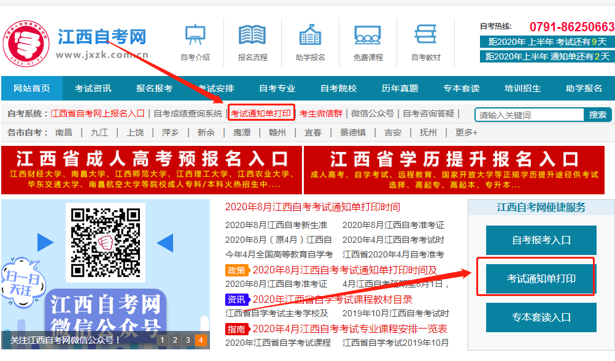
Task: Open the 历年真题 menu item
Action: 400,88
